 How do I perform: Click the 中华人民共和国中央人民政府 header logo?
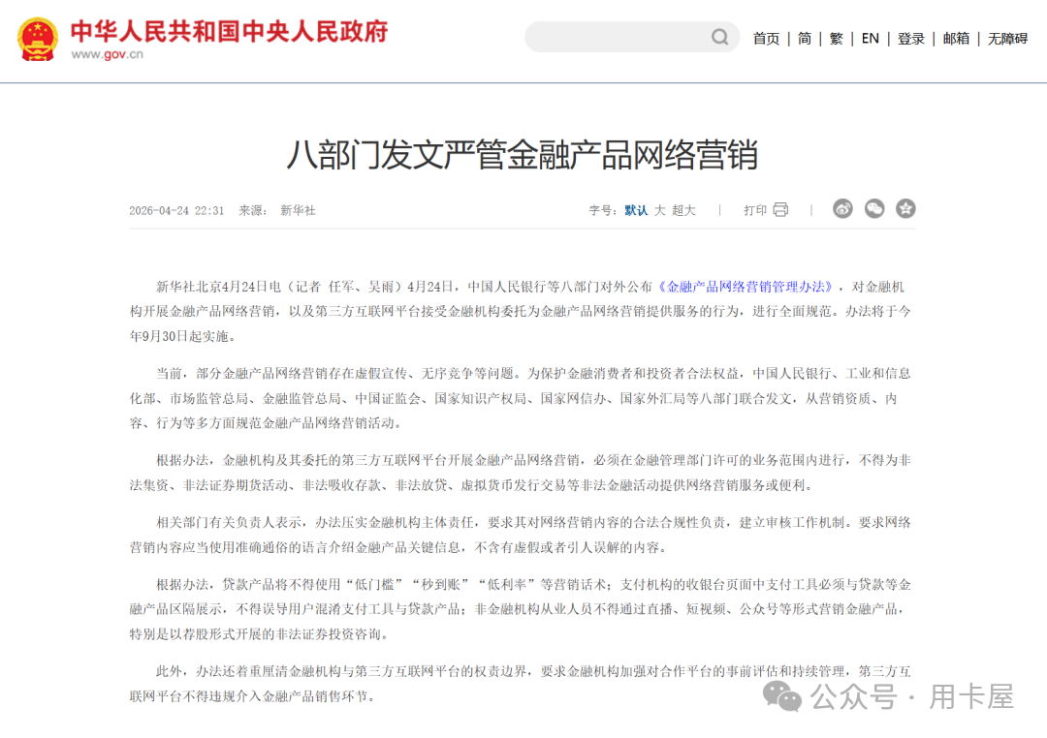coord(231,32)
